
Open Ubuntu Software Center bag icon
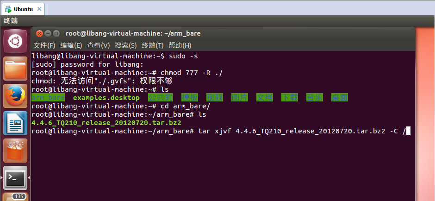tap(15, 150)
